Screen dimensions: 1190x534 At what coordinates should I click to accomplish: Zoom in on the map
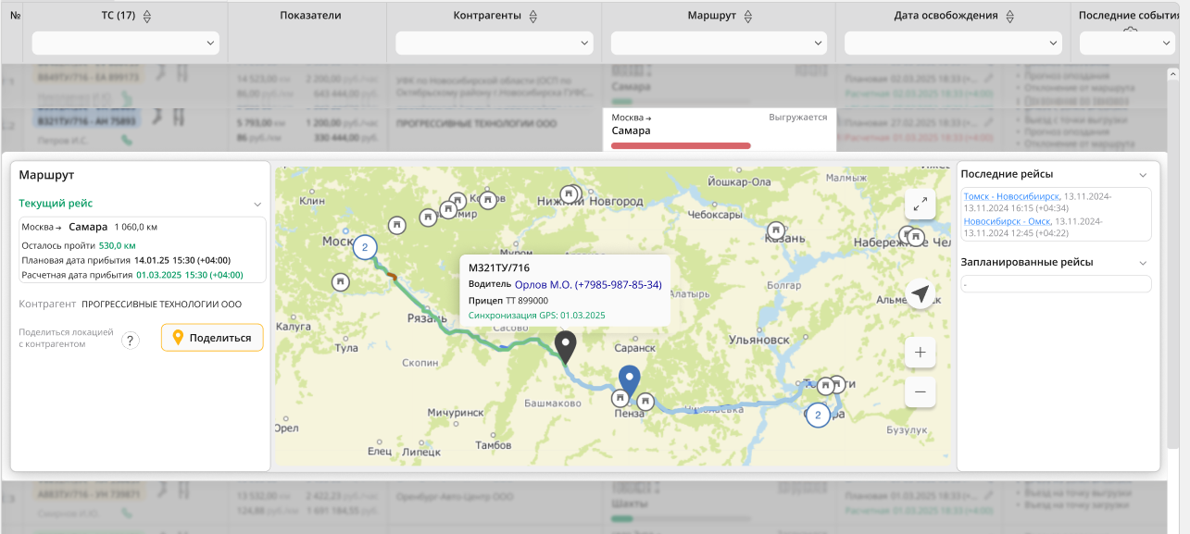(920, 353)
